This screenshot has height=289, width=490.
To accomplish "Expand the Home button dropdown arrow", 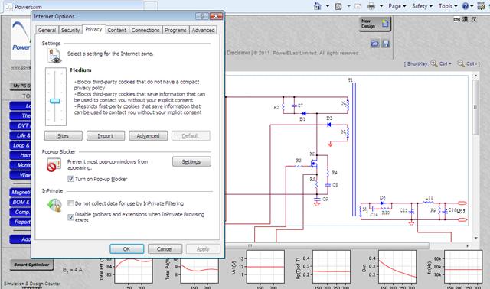I will pos(328,6).
